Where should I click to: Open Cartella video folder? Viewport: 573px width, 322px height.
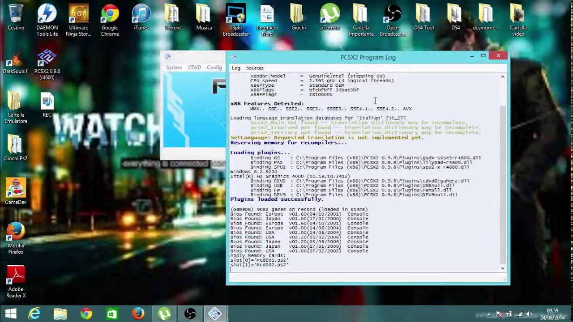518,20
